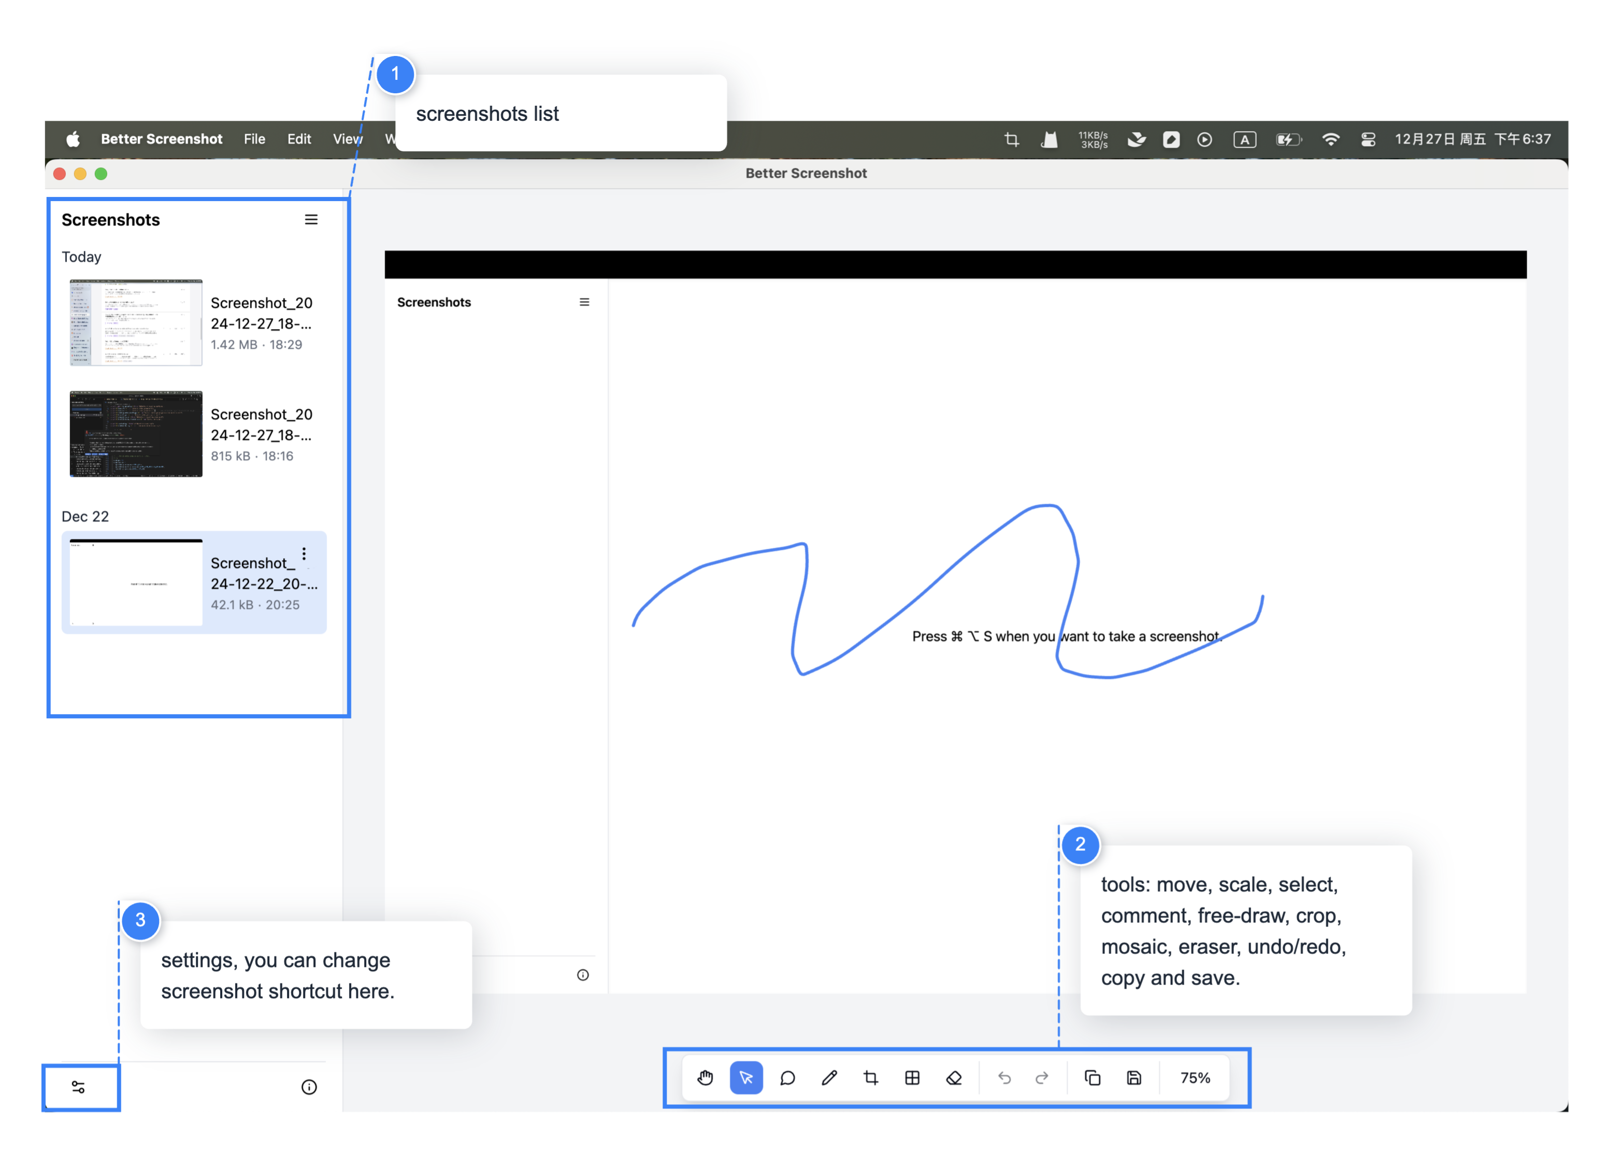Screen dimensions: 1609x1153
Task: Select the eraser tool
Action: (954, 1078)
